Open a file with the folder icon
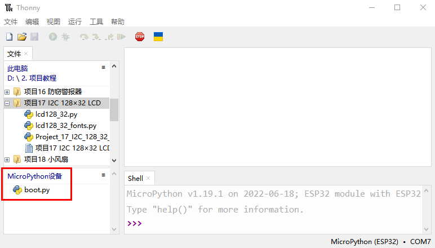The image size is (435, 248). [x=22, y=37]
